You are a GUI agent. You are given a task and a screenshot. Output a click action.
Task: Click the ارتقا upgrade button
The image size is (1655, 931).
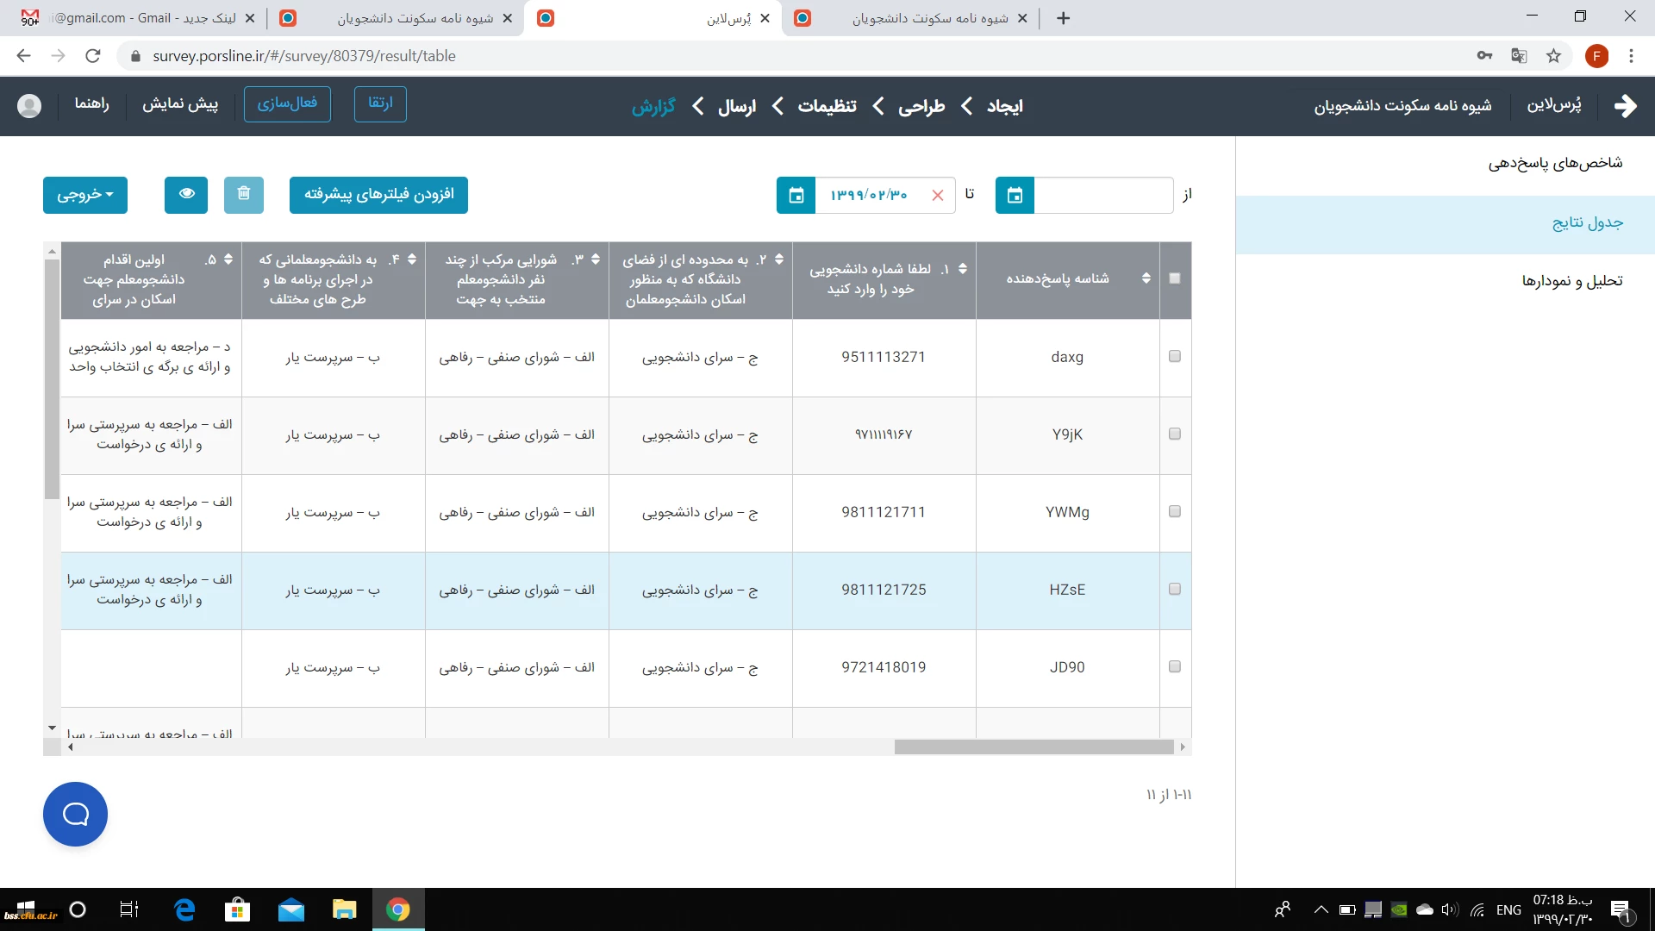(x=380, y=103)
